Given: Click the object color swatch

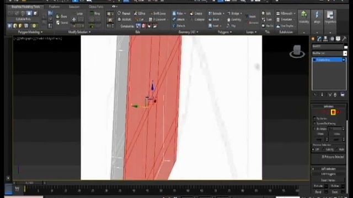Looking at the screenshot, I should point(346,47).
